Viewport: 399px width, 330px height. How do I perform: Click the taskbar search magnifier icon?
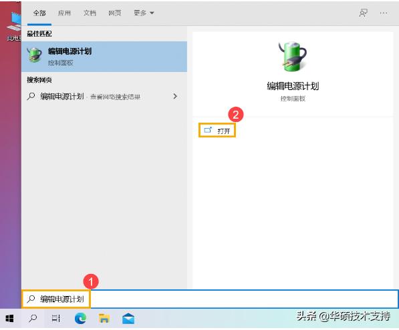tap(33, 318)
